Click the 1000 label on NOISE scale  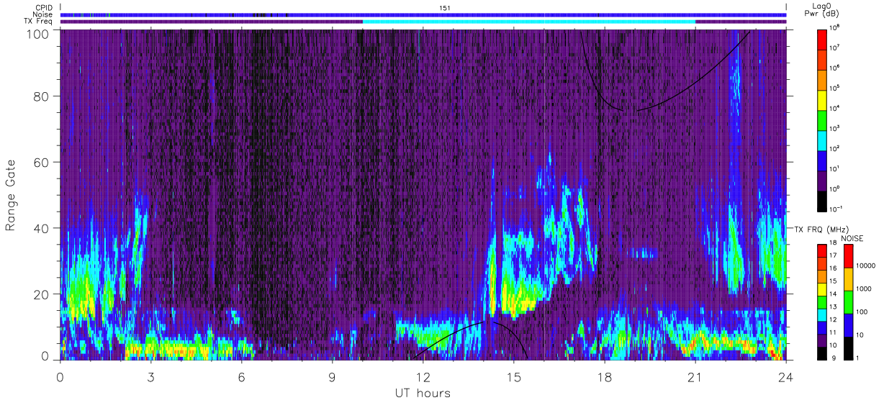865,289
